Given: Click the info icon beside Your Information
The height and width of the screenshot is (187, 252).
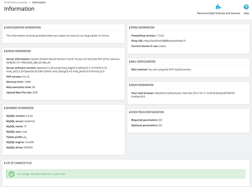Looking at the screenshot, I should click(x=130, y=85).
